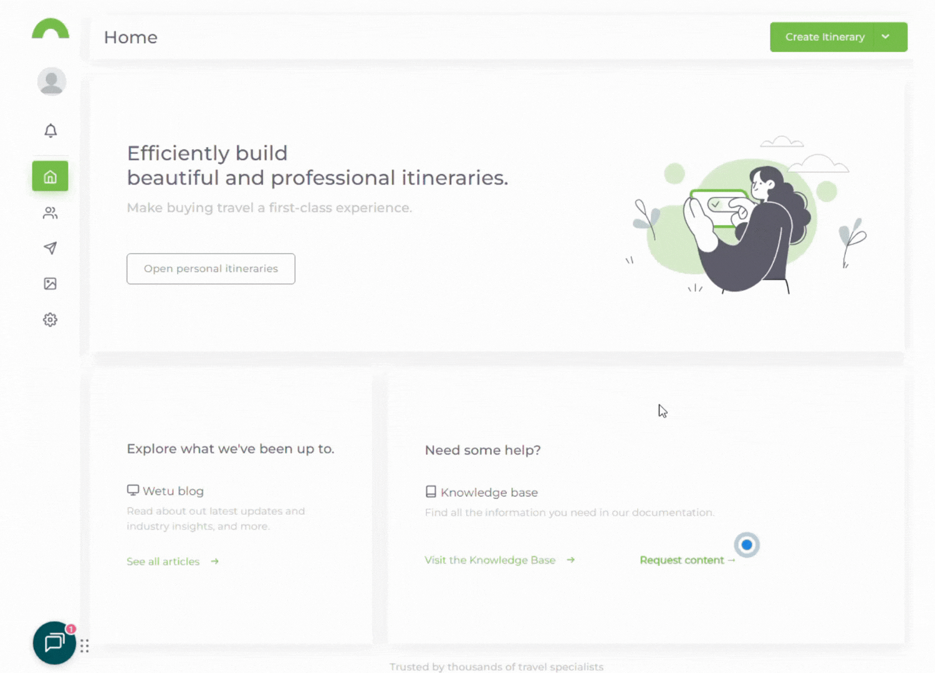Open the chat support widget
Image resolution: width=935 pixels, height=673 pixels.
(x=55, y=642)
